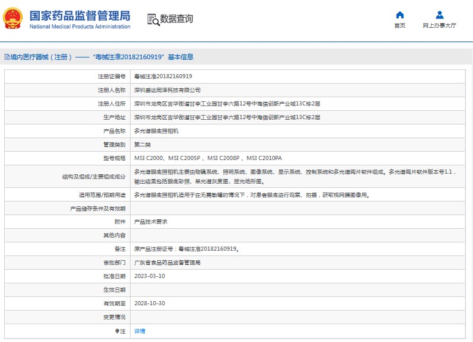Click the bullet icon beside 注 label
The width and height of the screenshot is (473, 342).
click(x=117, y=331)
